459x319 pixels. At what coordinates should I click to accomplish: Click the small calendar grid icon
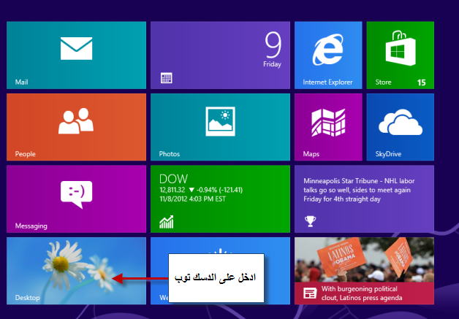coord(166,77)
